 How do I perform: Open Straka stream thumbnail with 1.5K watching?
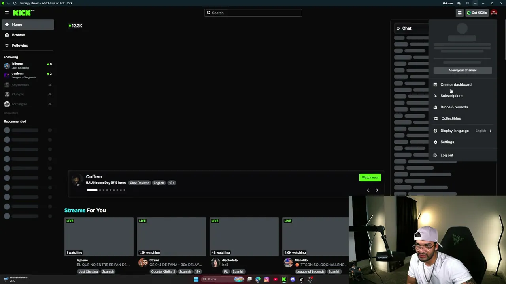(172, 237)
